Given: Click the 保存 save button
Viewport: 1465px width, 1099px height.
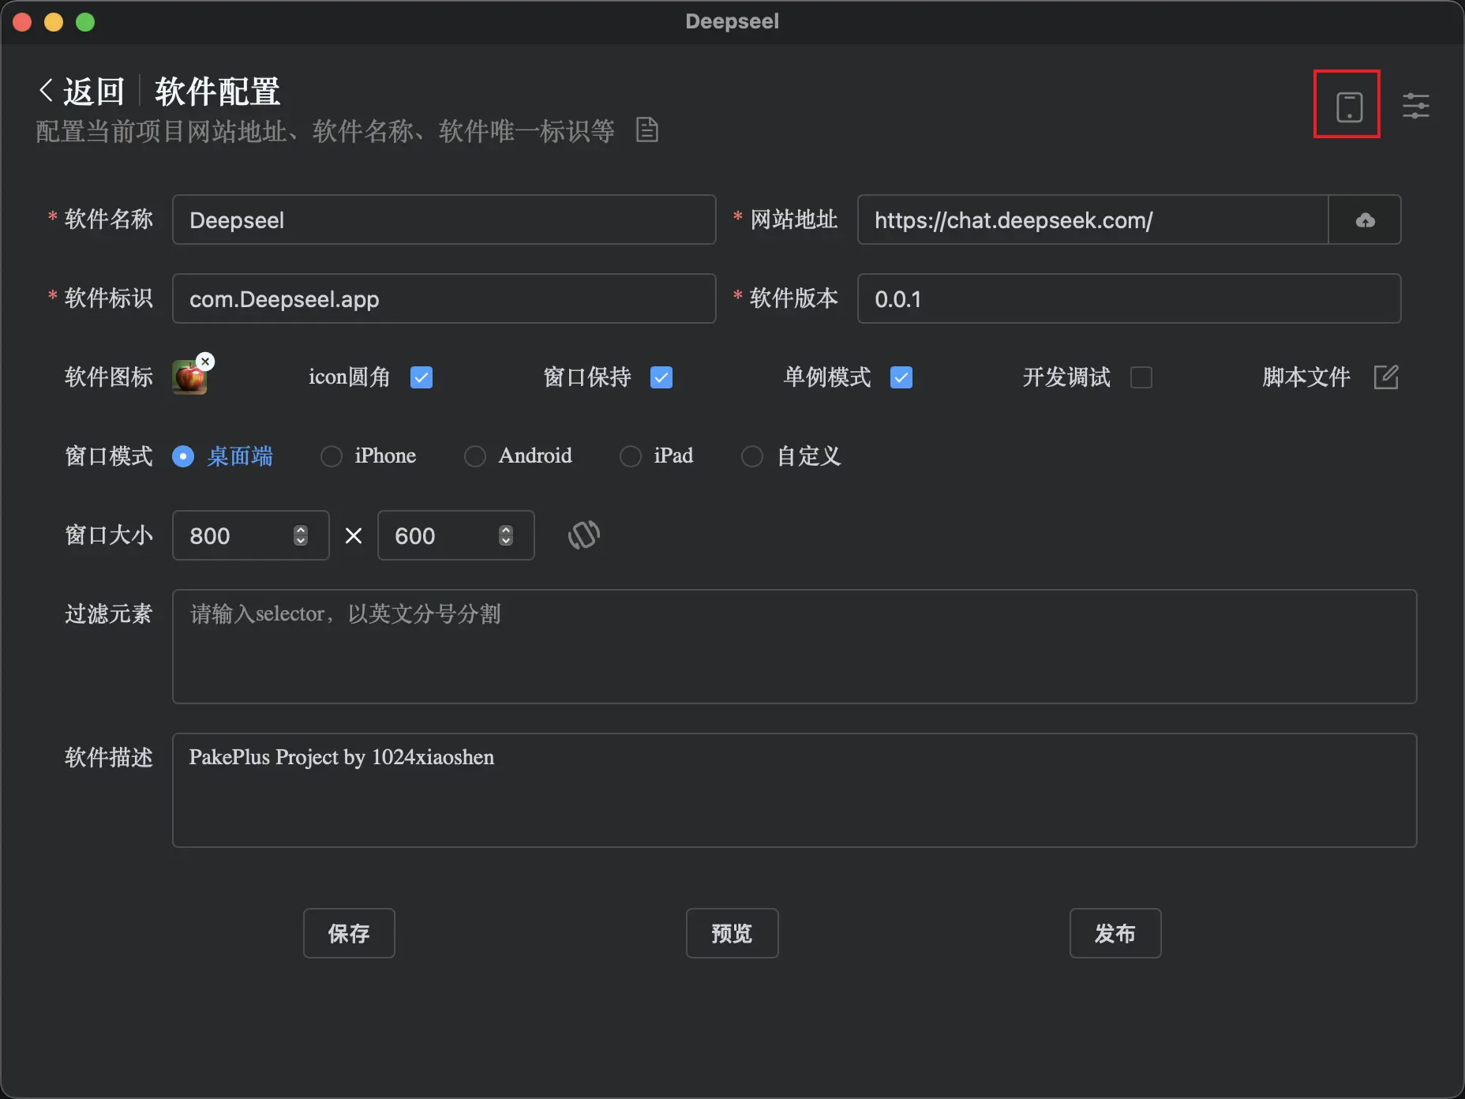Looking at the screenshot, I should pyautogui.click(x=349, y=932).
